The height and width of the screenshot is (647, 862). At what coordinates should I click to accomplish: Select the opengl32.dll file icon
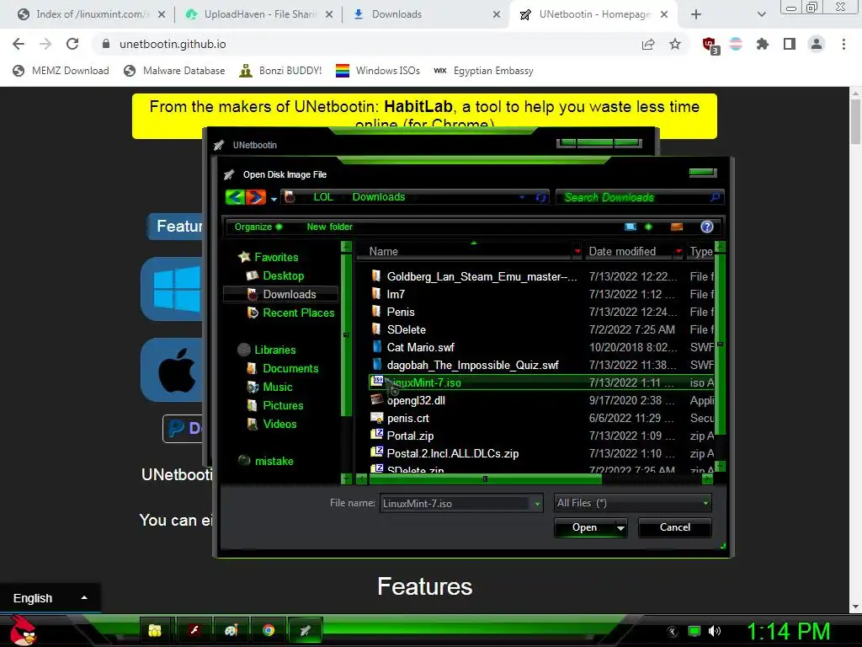(x=377, y=399)
